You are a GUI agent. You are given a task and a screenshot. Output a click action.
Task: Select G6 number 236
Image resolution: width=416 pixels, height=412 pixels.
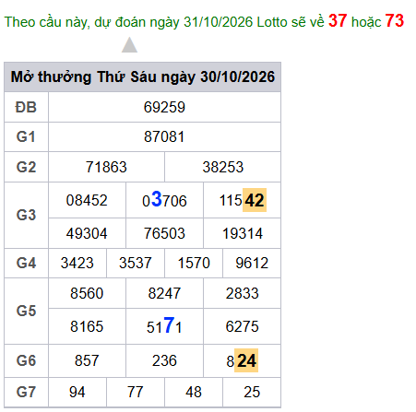[164, 360]
